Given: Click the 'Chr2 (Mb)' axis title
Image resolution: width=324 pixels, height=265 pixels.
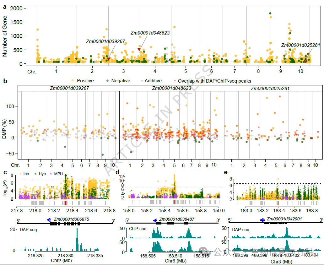Looking at the screenshot, I should tap(61, 261).
